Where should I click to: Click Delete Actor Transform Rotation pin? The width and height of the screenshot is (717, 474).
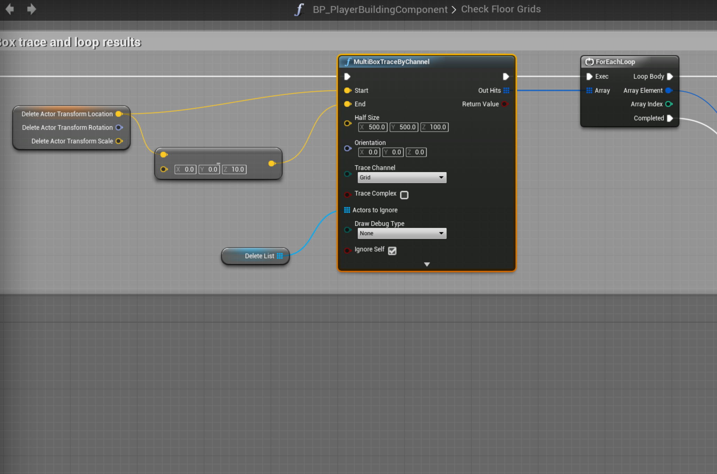[119, 127]
